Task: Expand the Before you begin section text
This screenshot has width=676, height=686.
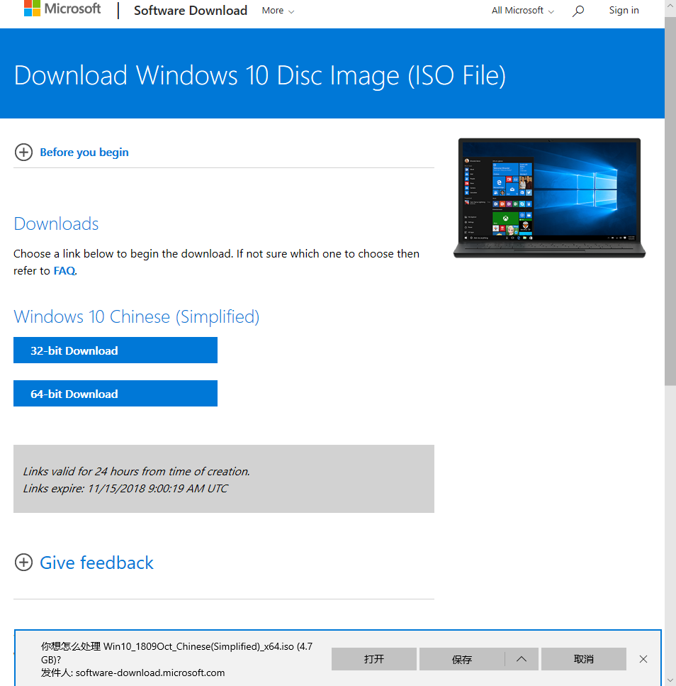Action: point(84,153)
